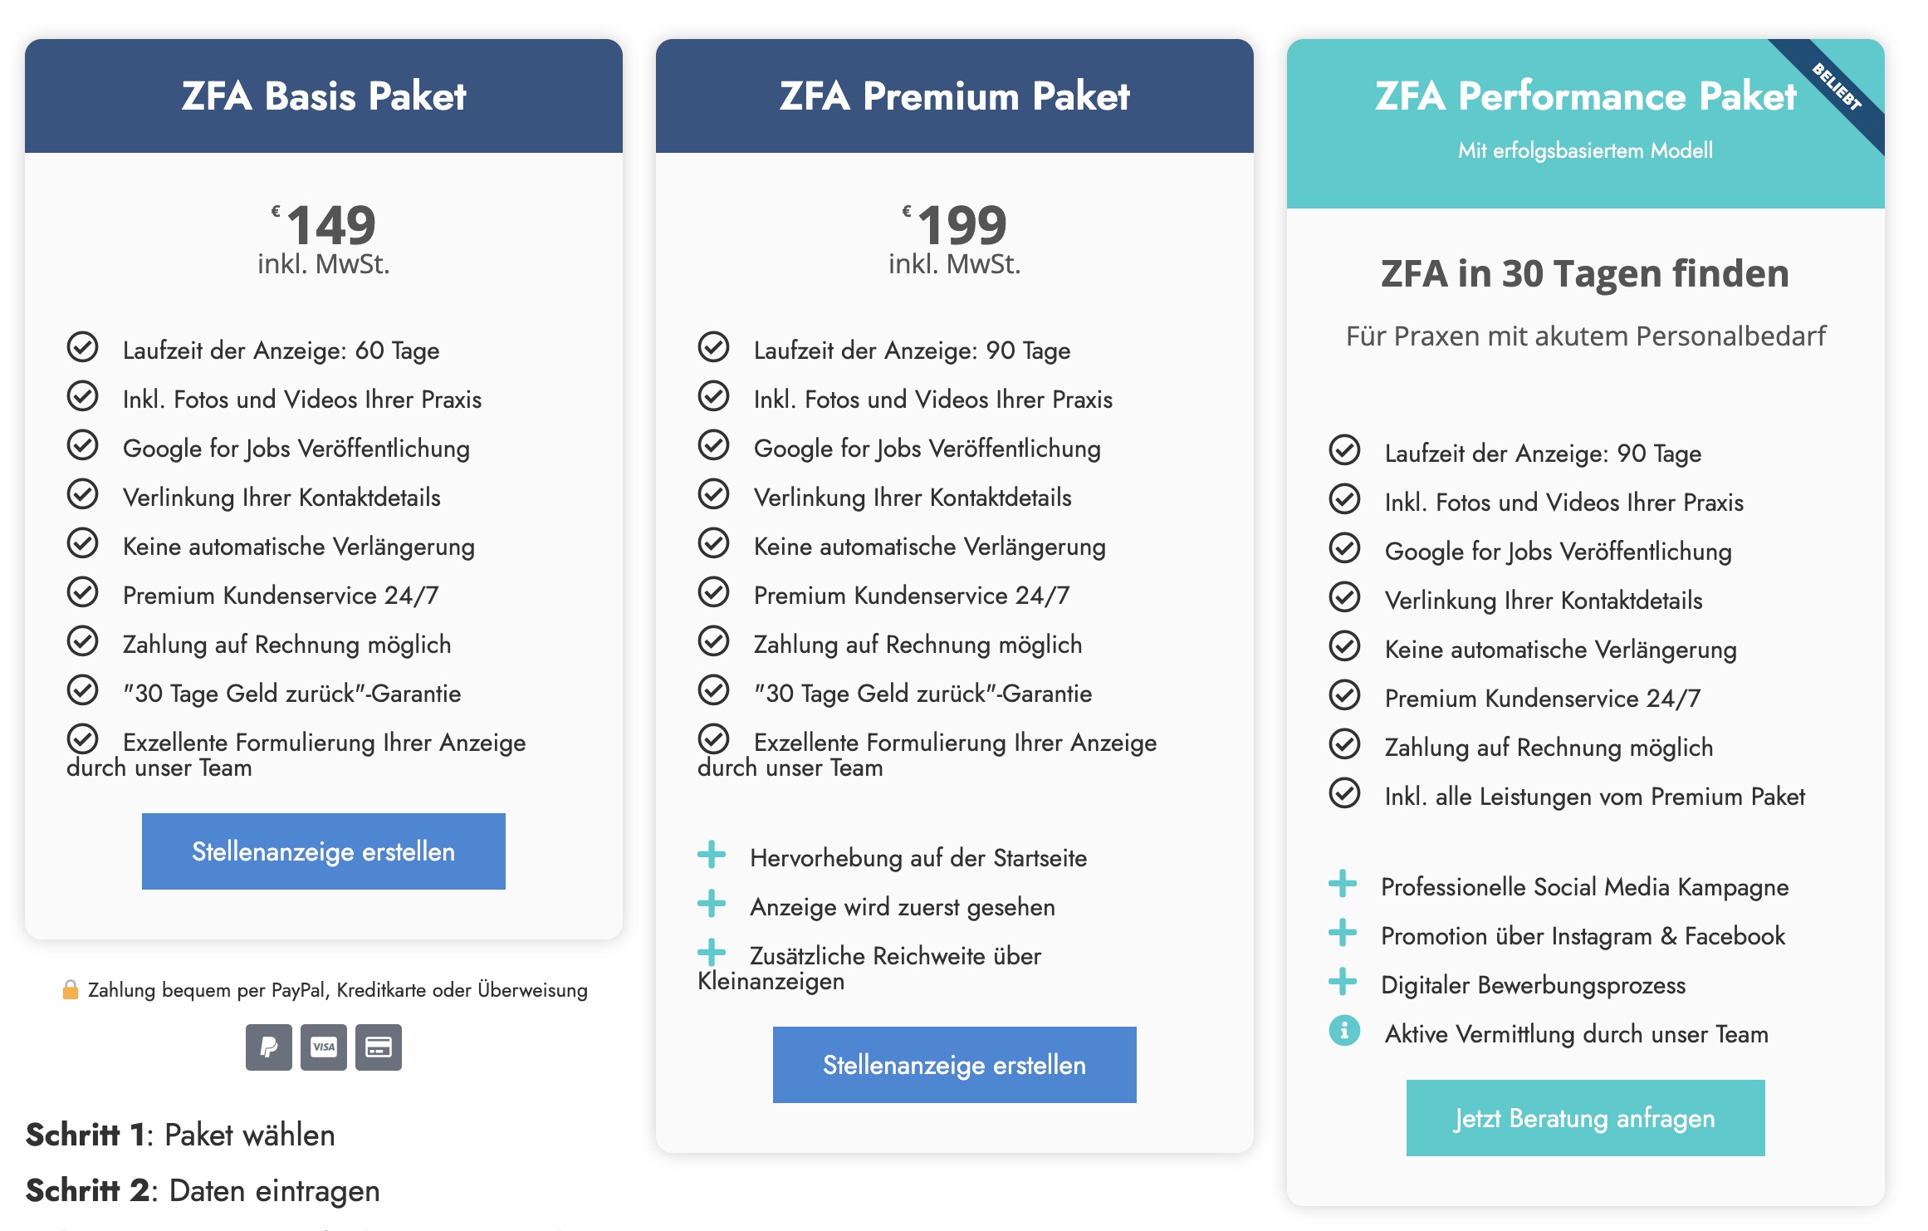Click plus icon beside Zusätzliche Reichweite über Kleinanzeigen
1928x1231 pixels.
coord(712,953)
